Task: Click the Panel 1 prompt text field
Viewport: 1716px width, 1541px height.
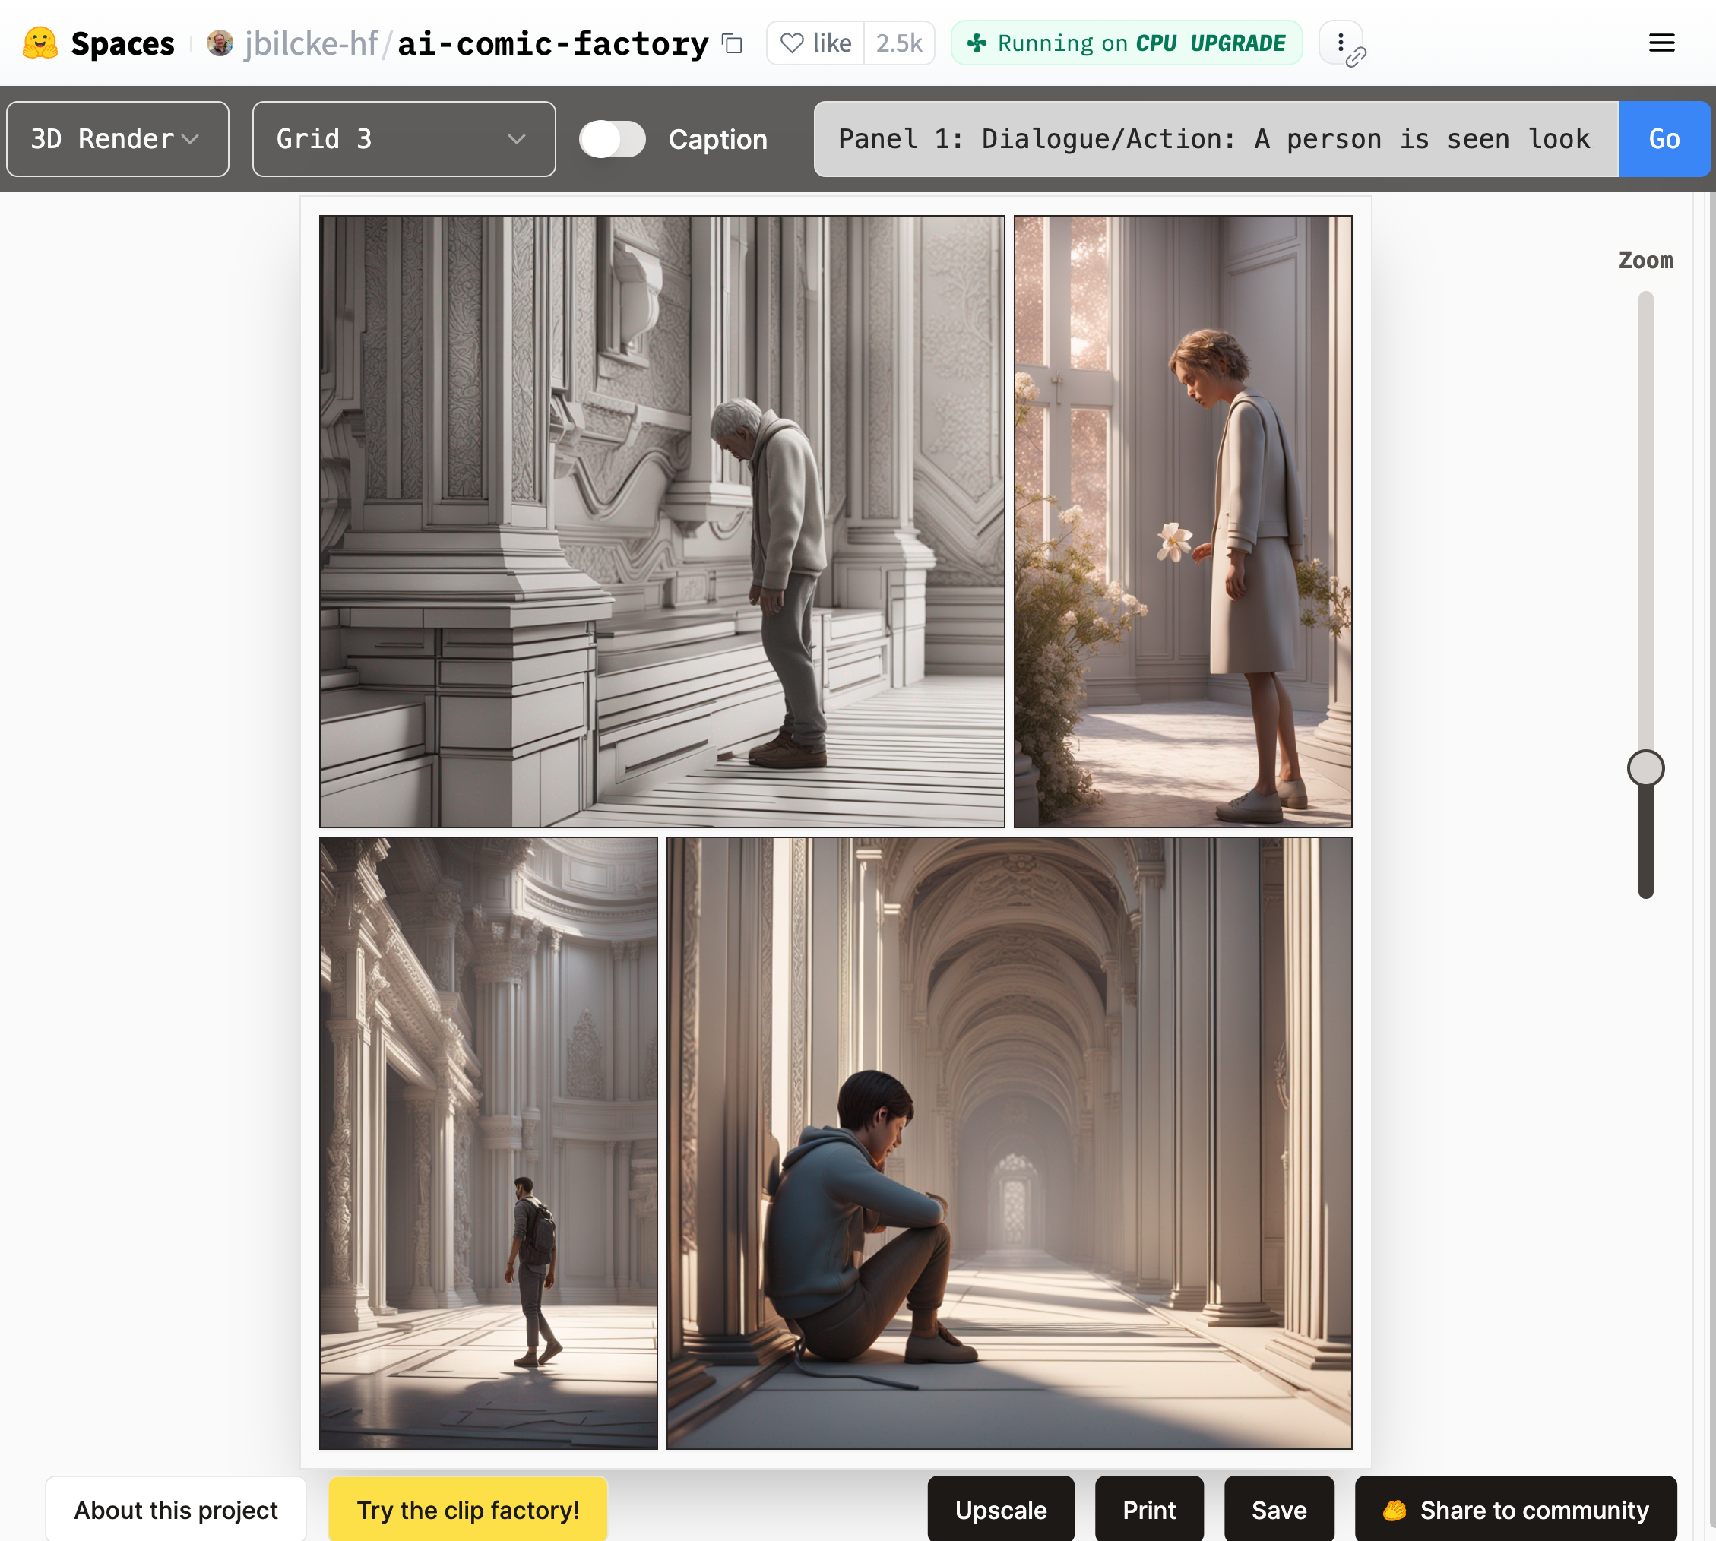Action: tap(1215, 139)
